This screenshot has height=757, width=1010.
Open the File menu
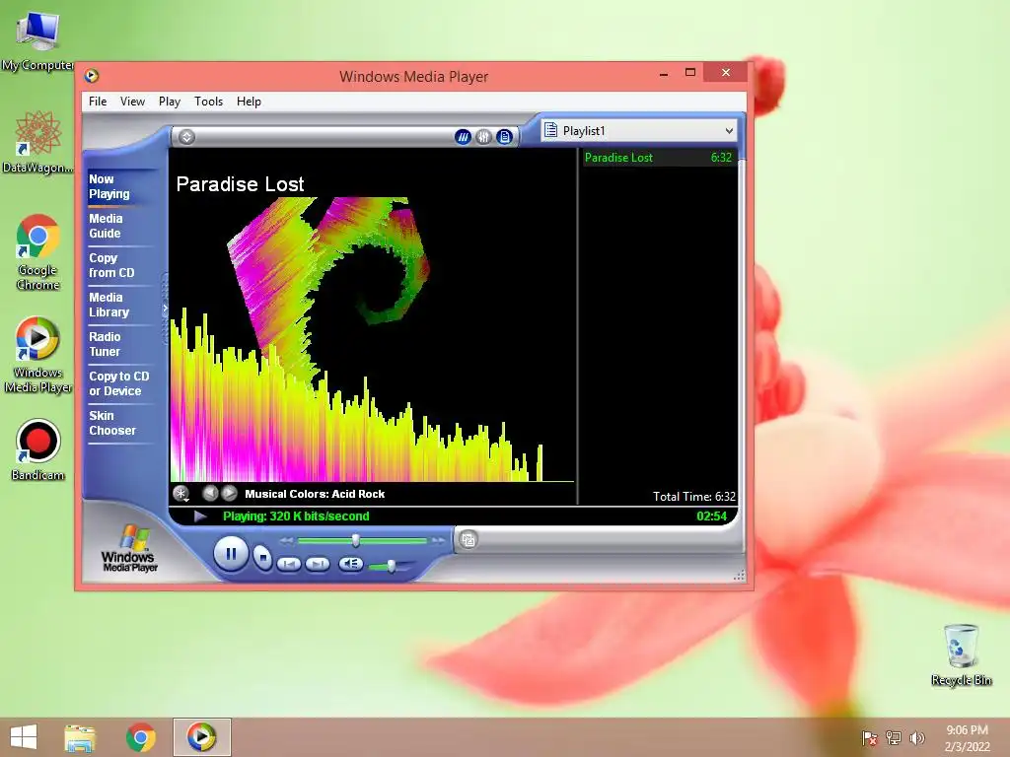pyautogui.click(x=98, y=102)
